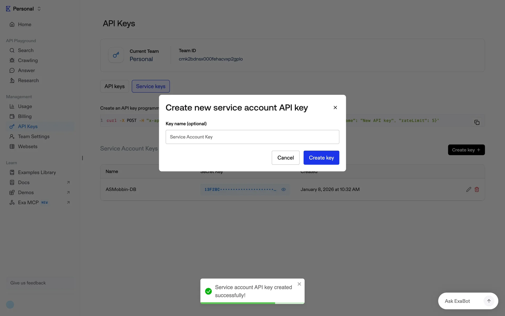The width and height of the screenshot is (505, 316).
Task: Delete ASMobbin-DB key with trash icon
Action: coord(477,189)
